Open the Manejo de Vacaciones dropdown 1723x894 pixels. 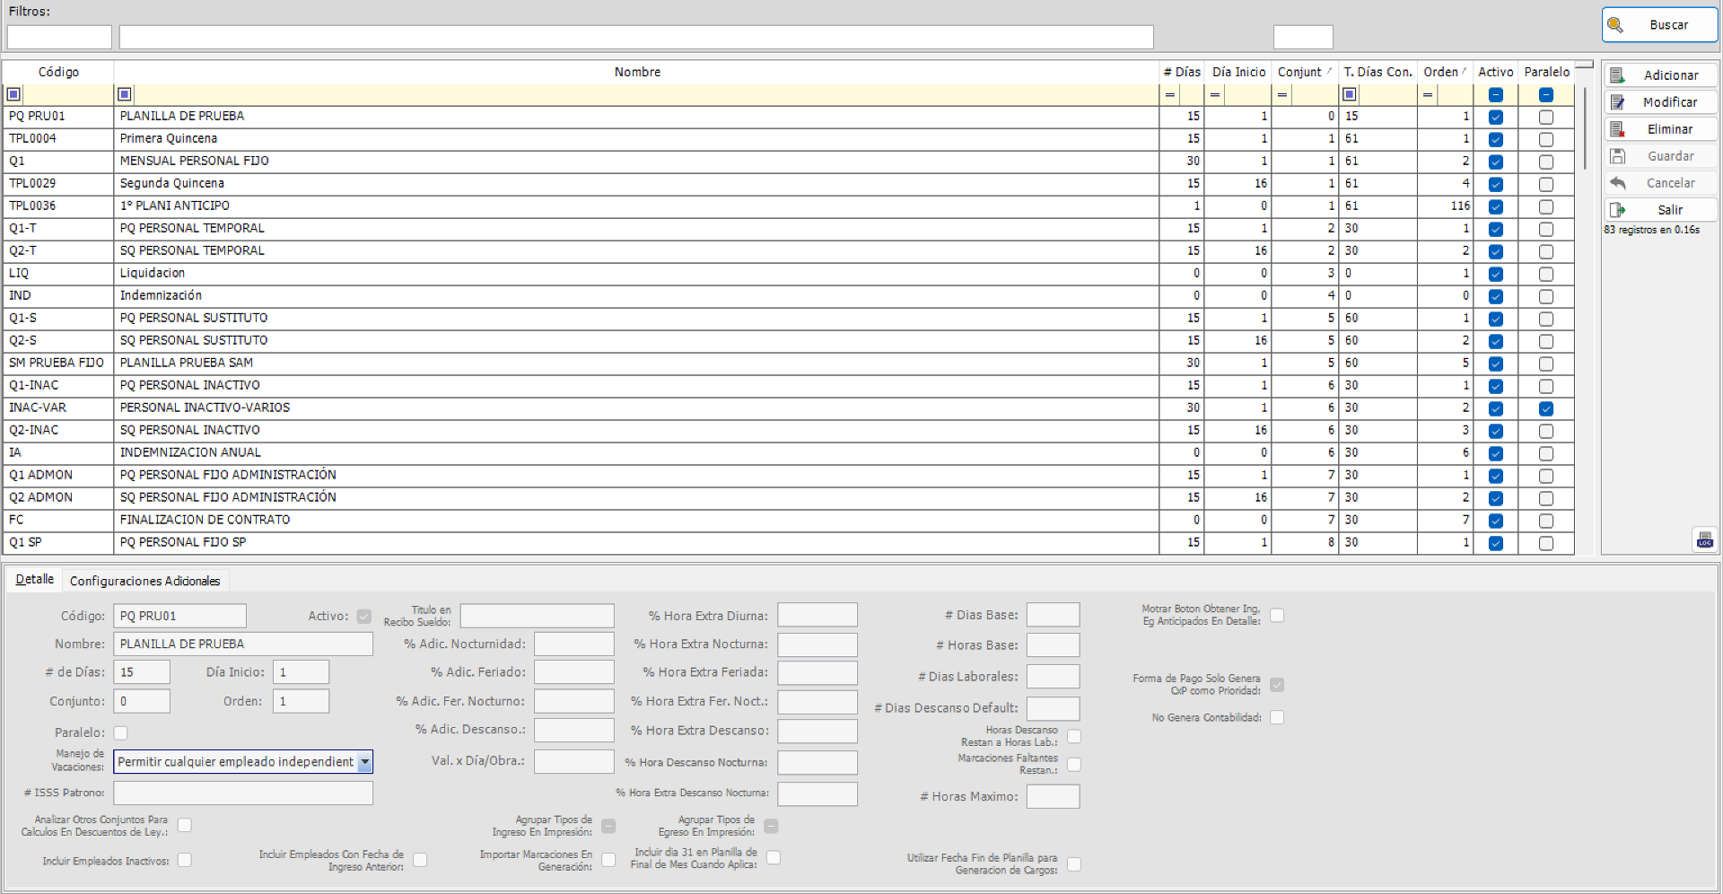point(364,762)
